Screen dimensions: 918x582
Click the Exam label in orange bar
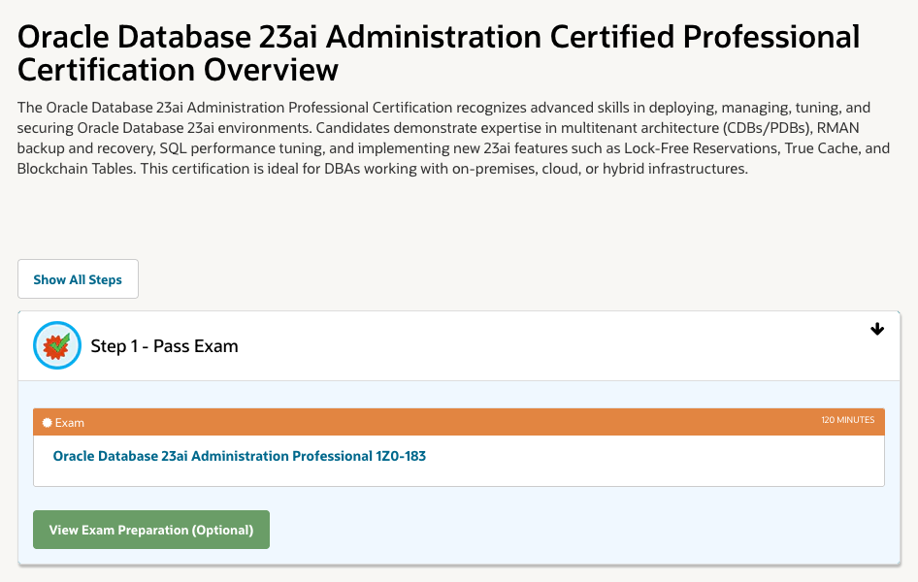[70, 422]
